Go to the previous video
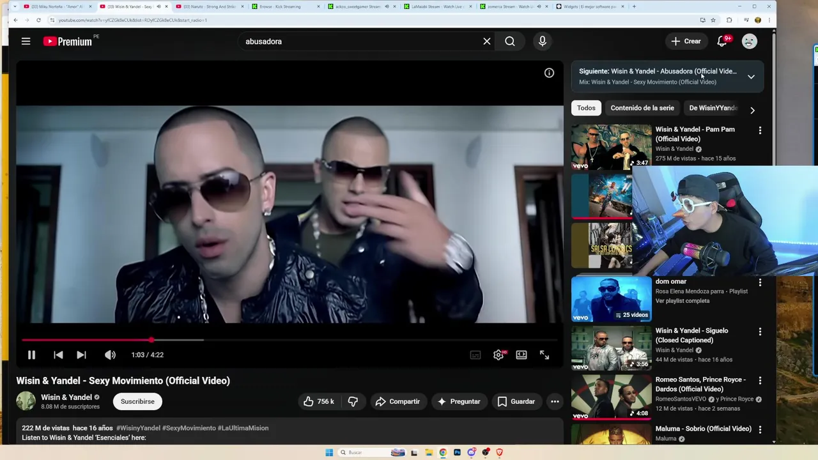 pos(58,355)
